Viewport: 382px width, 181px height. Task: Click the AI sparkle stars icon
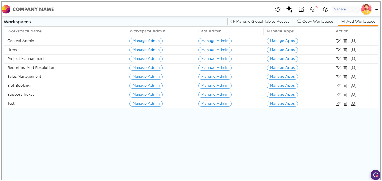coord(289,9)
